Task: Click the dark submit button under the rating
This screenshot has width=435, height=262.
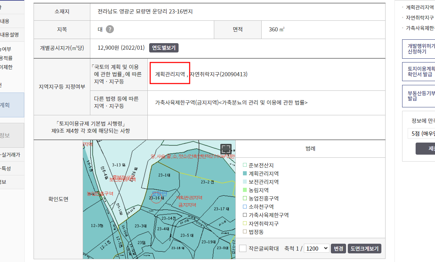Action: click(425, 148)
